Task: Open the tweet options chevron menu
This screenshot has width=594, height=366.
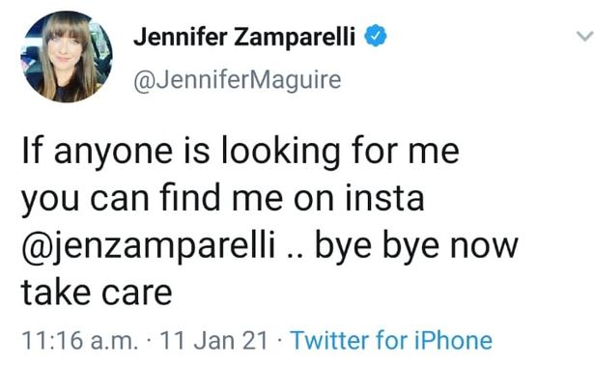Action: 584,37
